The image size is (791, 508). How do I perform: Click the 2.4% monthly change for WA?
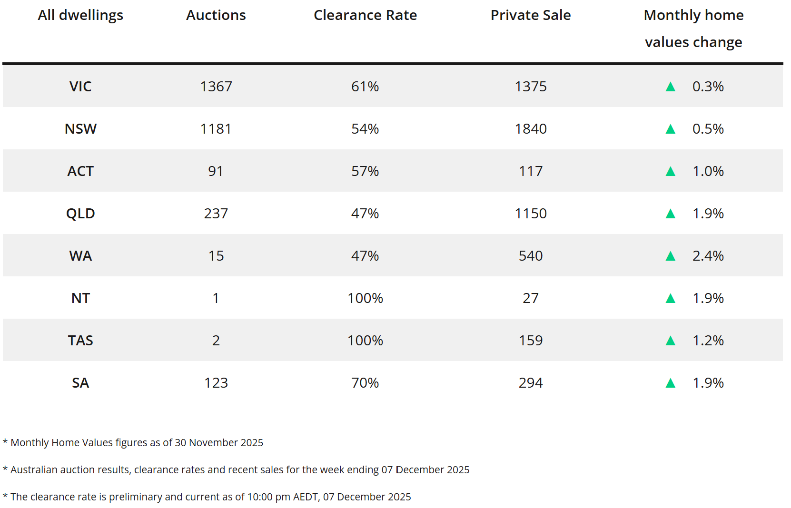[708, 256]
